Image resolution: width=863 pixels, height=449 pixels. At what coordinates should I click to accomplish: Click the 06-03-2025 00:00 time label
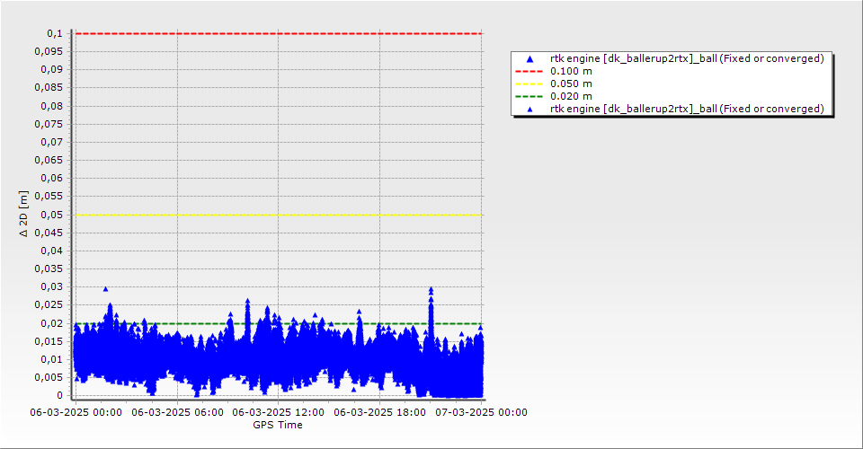click(x=76, y=412)
